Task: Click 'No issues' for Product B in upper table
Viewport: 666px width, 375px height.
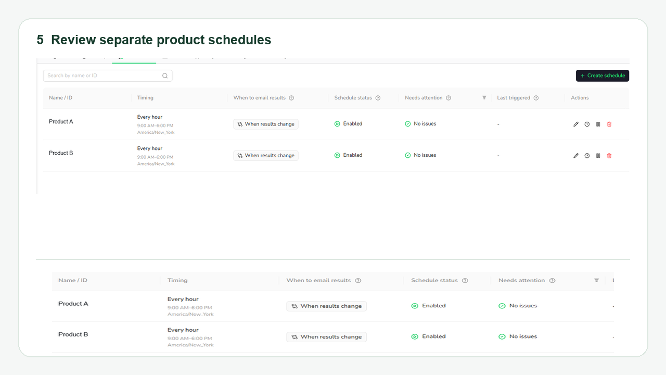Action: click(x=420, y=155)
